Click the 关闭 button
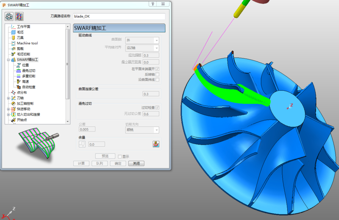The height and width of the screenshot is (220, 339). [136, 163]
